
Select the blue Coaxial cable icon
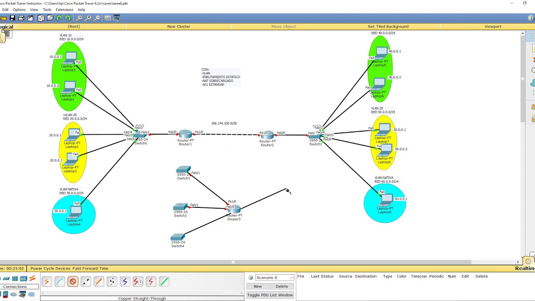click(125, 282)
